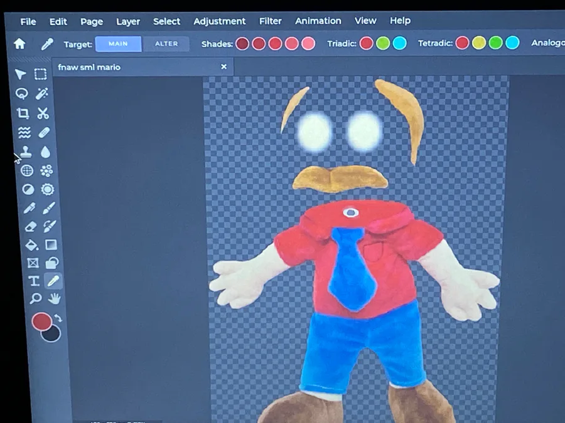Select the Color Replace brush tool
Screen dimensions: 565x423
[x=50, y=226]
